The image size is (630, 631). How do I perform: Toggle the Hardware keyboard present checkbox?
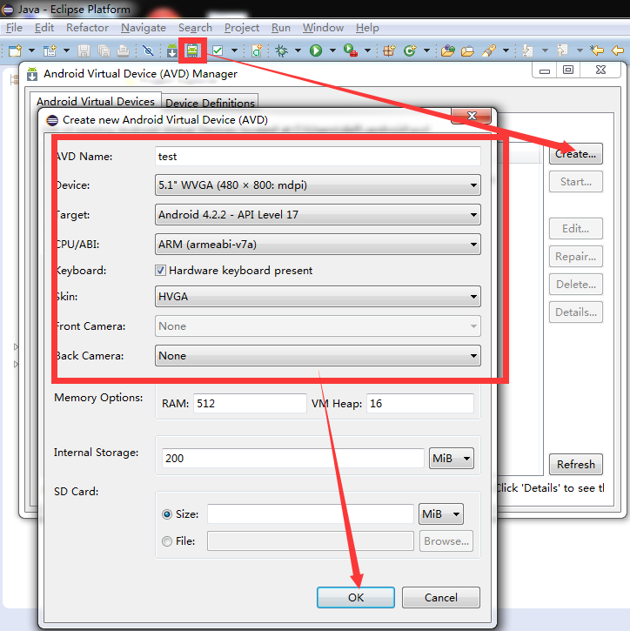point(160,270)
